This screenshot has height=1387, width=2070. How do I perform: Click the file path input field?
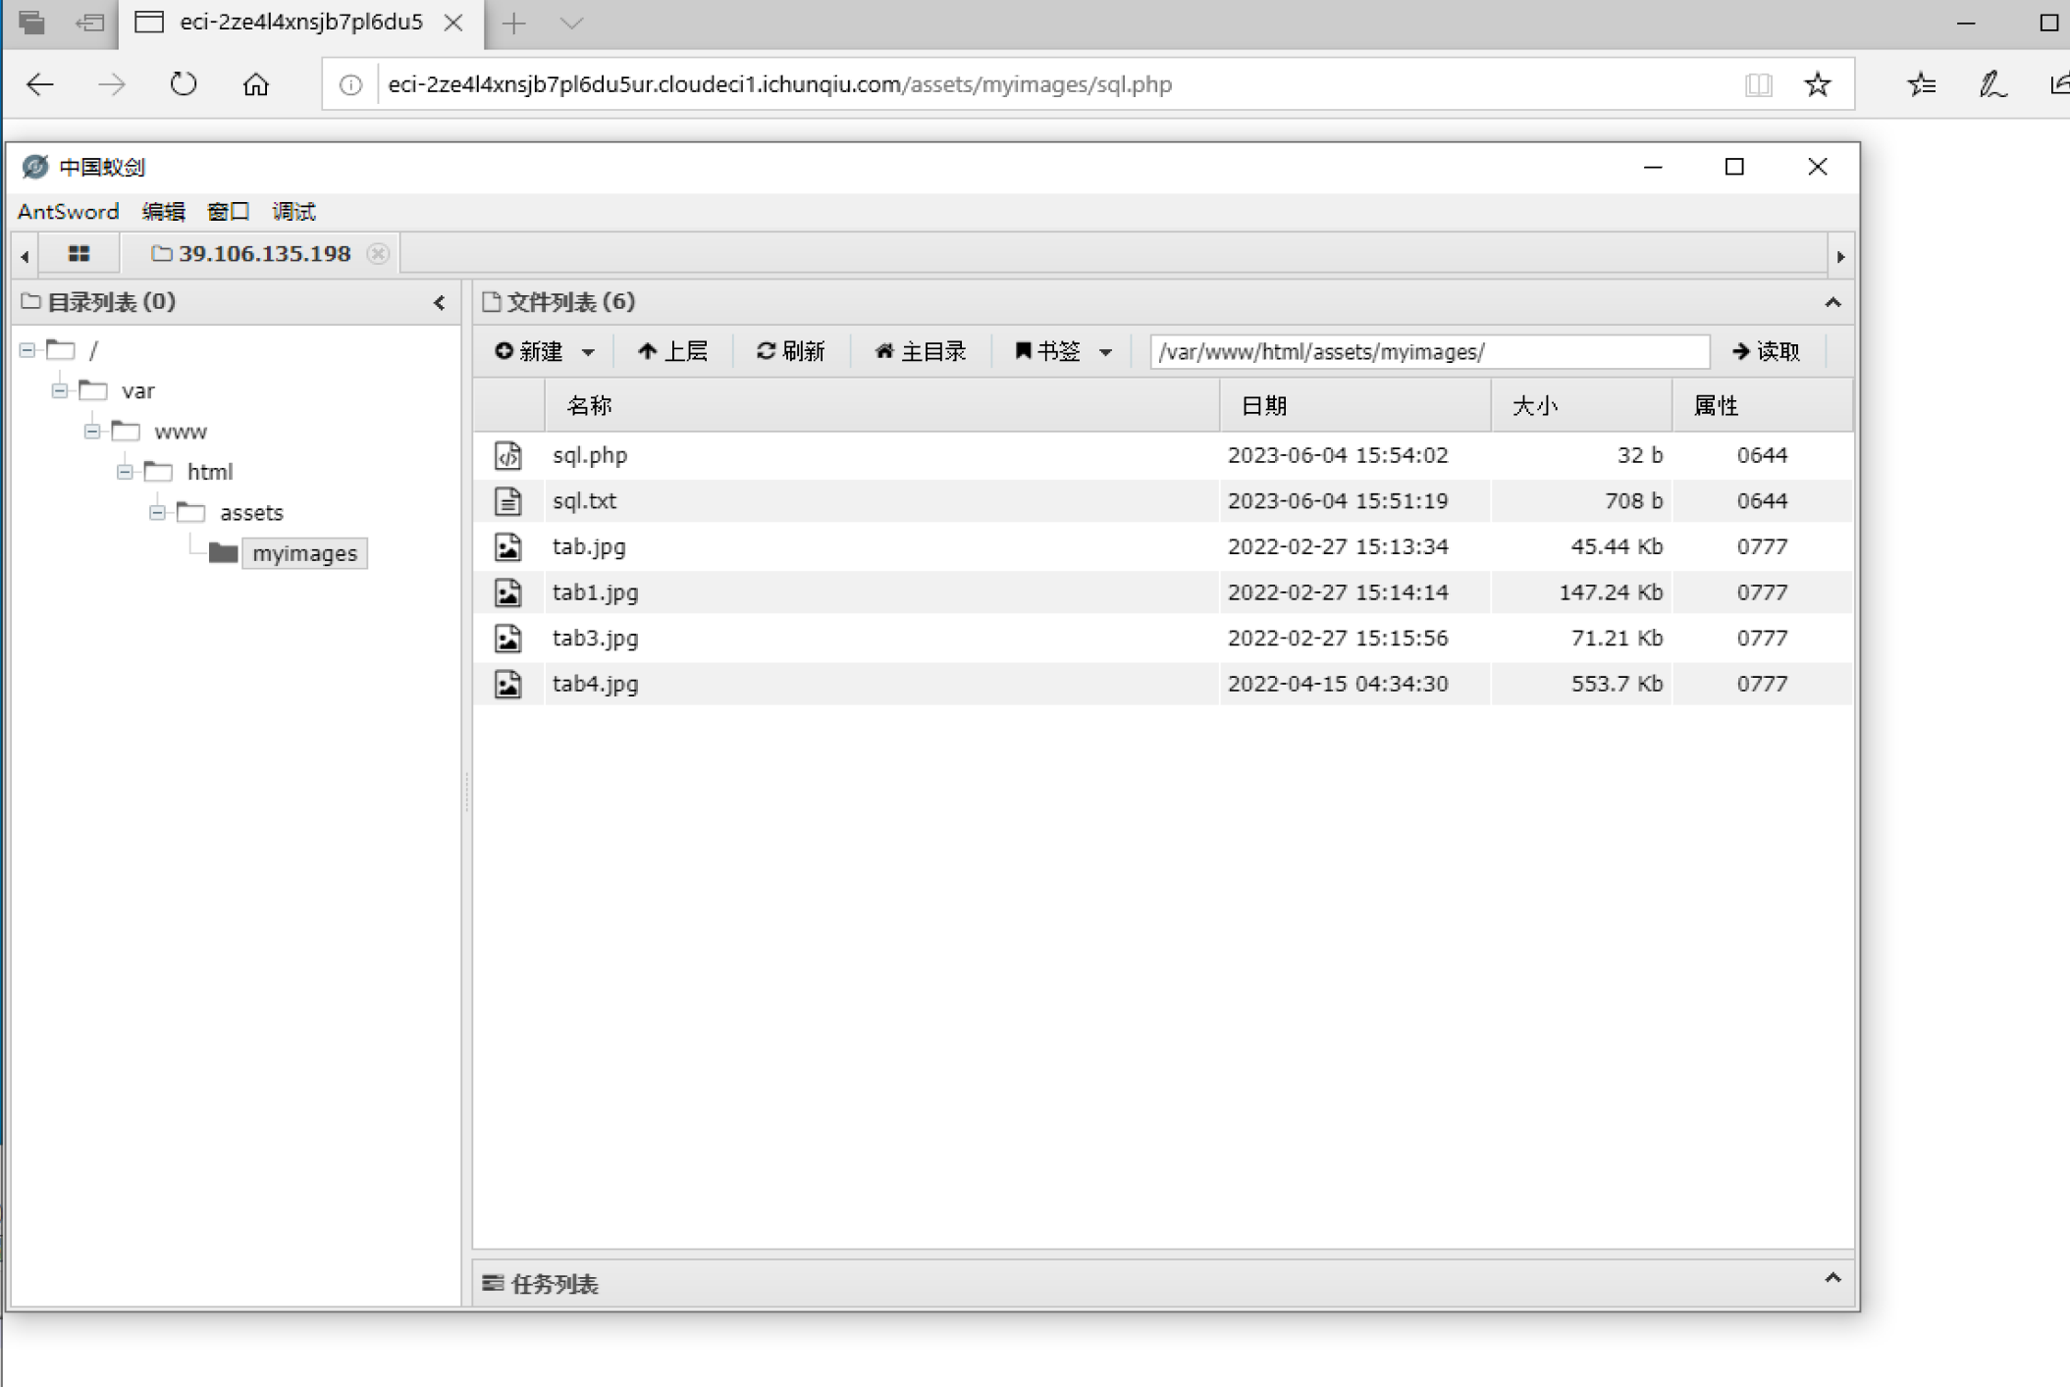point(1428,351)
